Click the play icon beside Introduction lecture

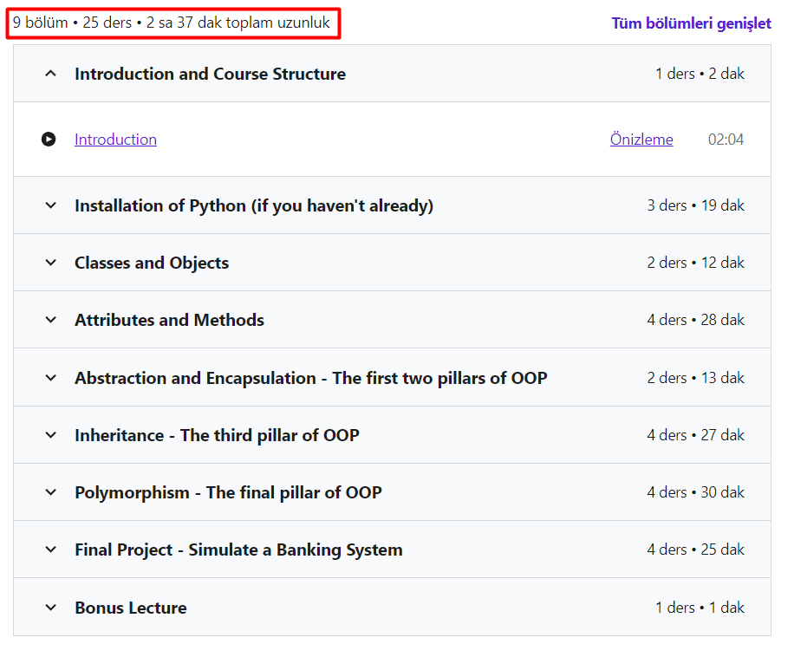click(x=49, y=140)
